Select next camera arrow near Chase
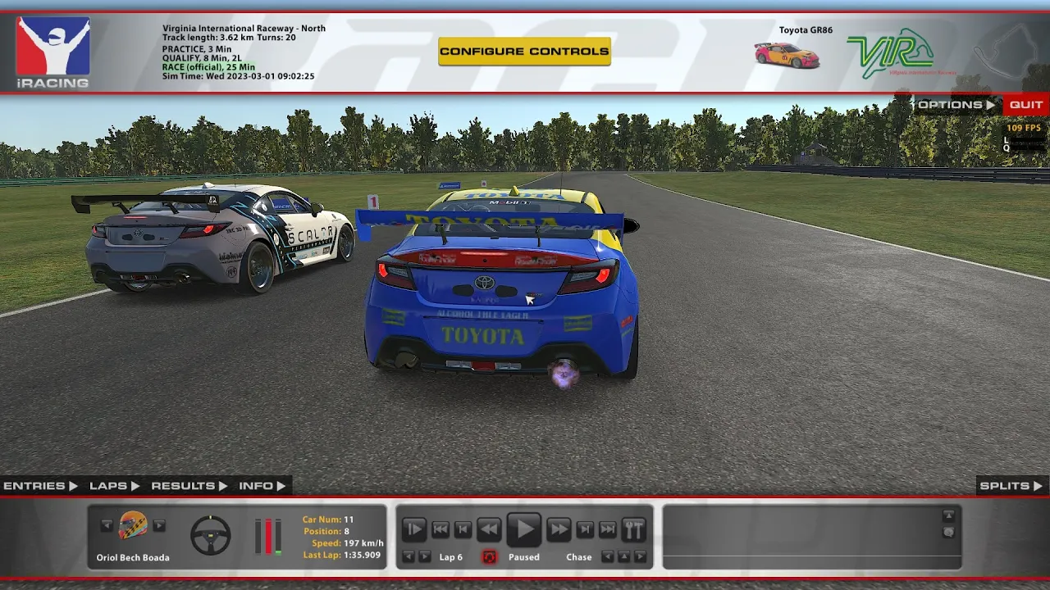Viewport: 1050px width, 590px height. pyautogui.click(x=640, y=557)
